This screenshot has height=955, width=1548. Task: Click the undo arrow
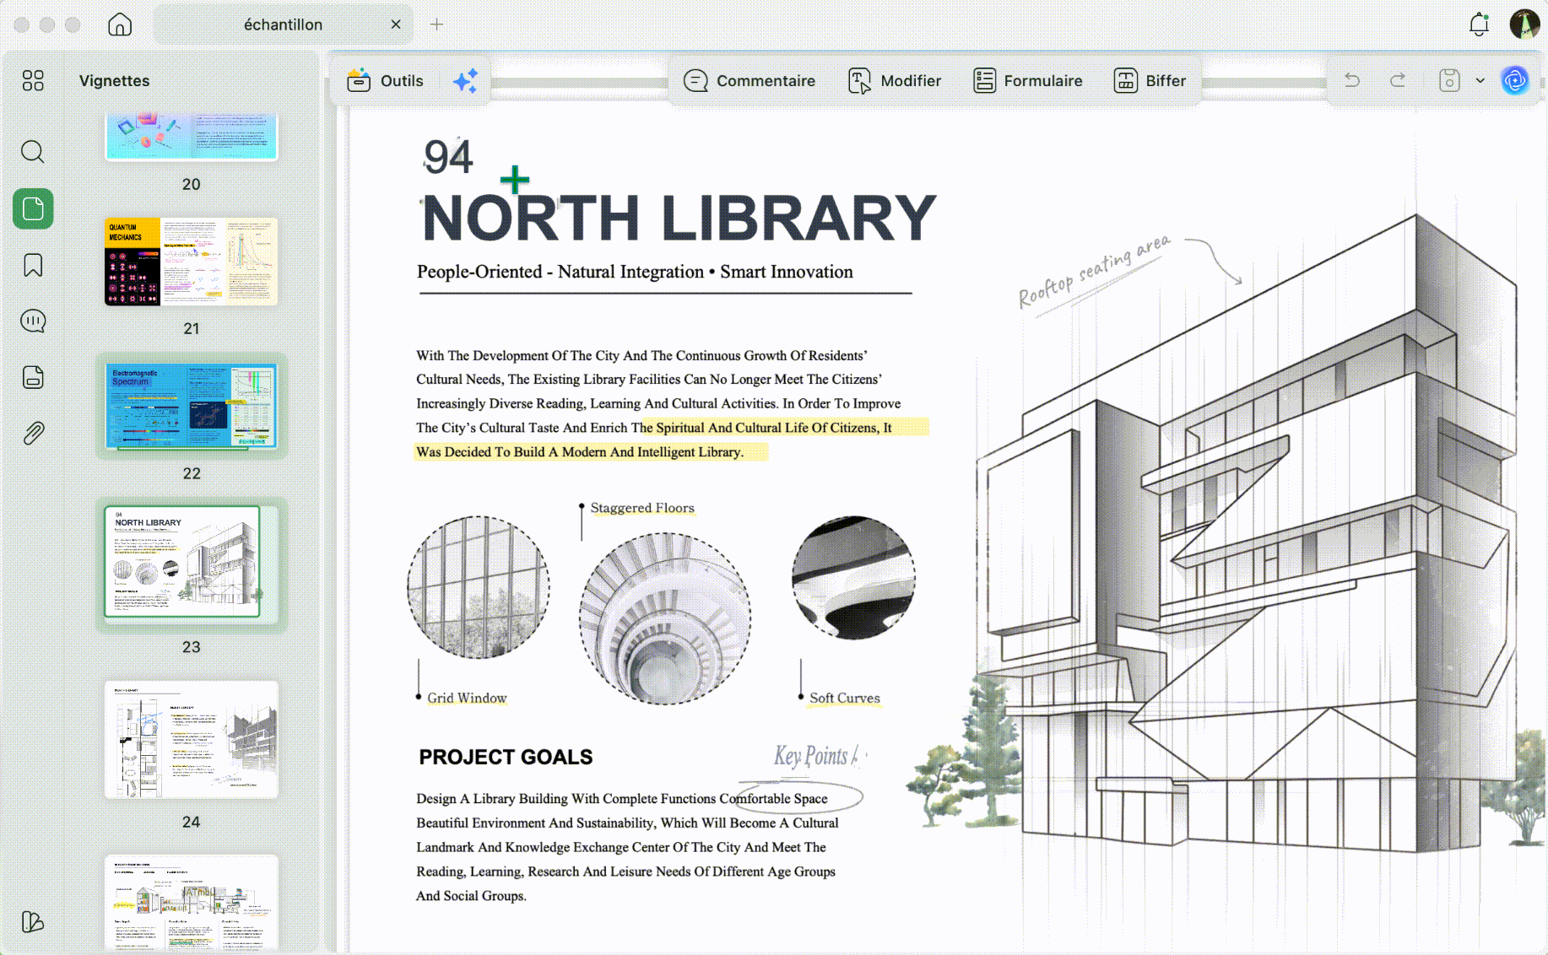(1352, 80)
